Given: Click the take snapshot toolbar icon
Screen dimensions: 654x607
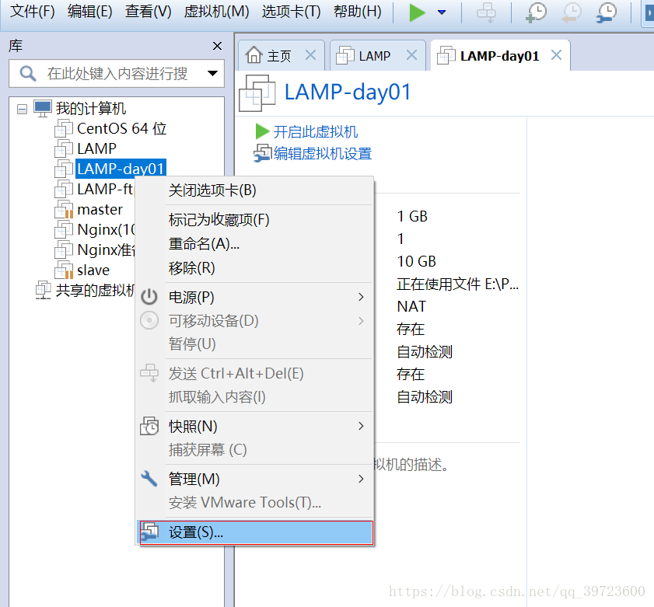Looking at the screenshot, I should [x=537, y=12].
